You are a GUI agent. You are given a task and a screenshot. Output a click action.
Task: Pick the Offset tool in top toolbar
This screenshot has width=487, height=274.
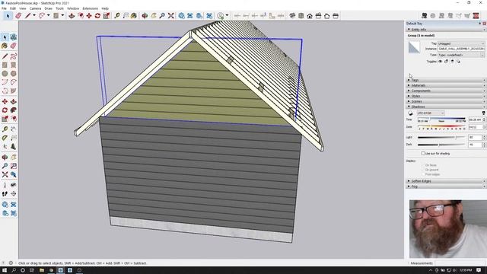[x=81, y=15]
